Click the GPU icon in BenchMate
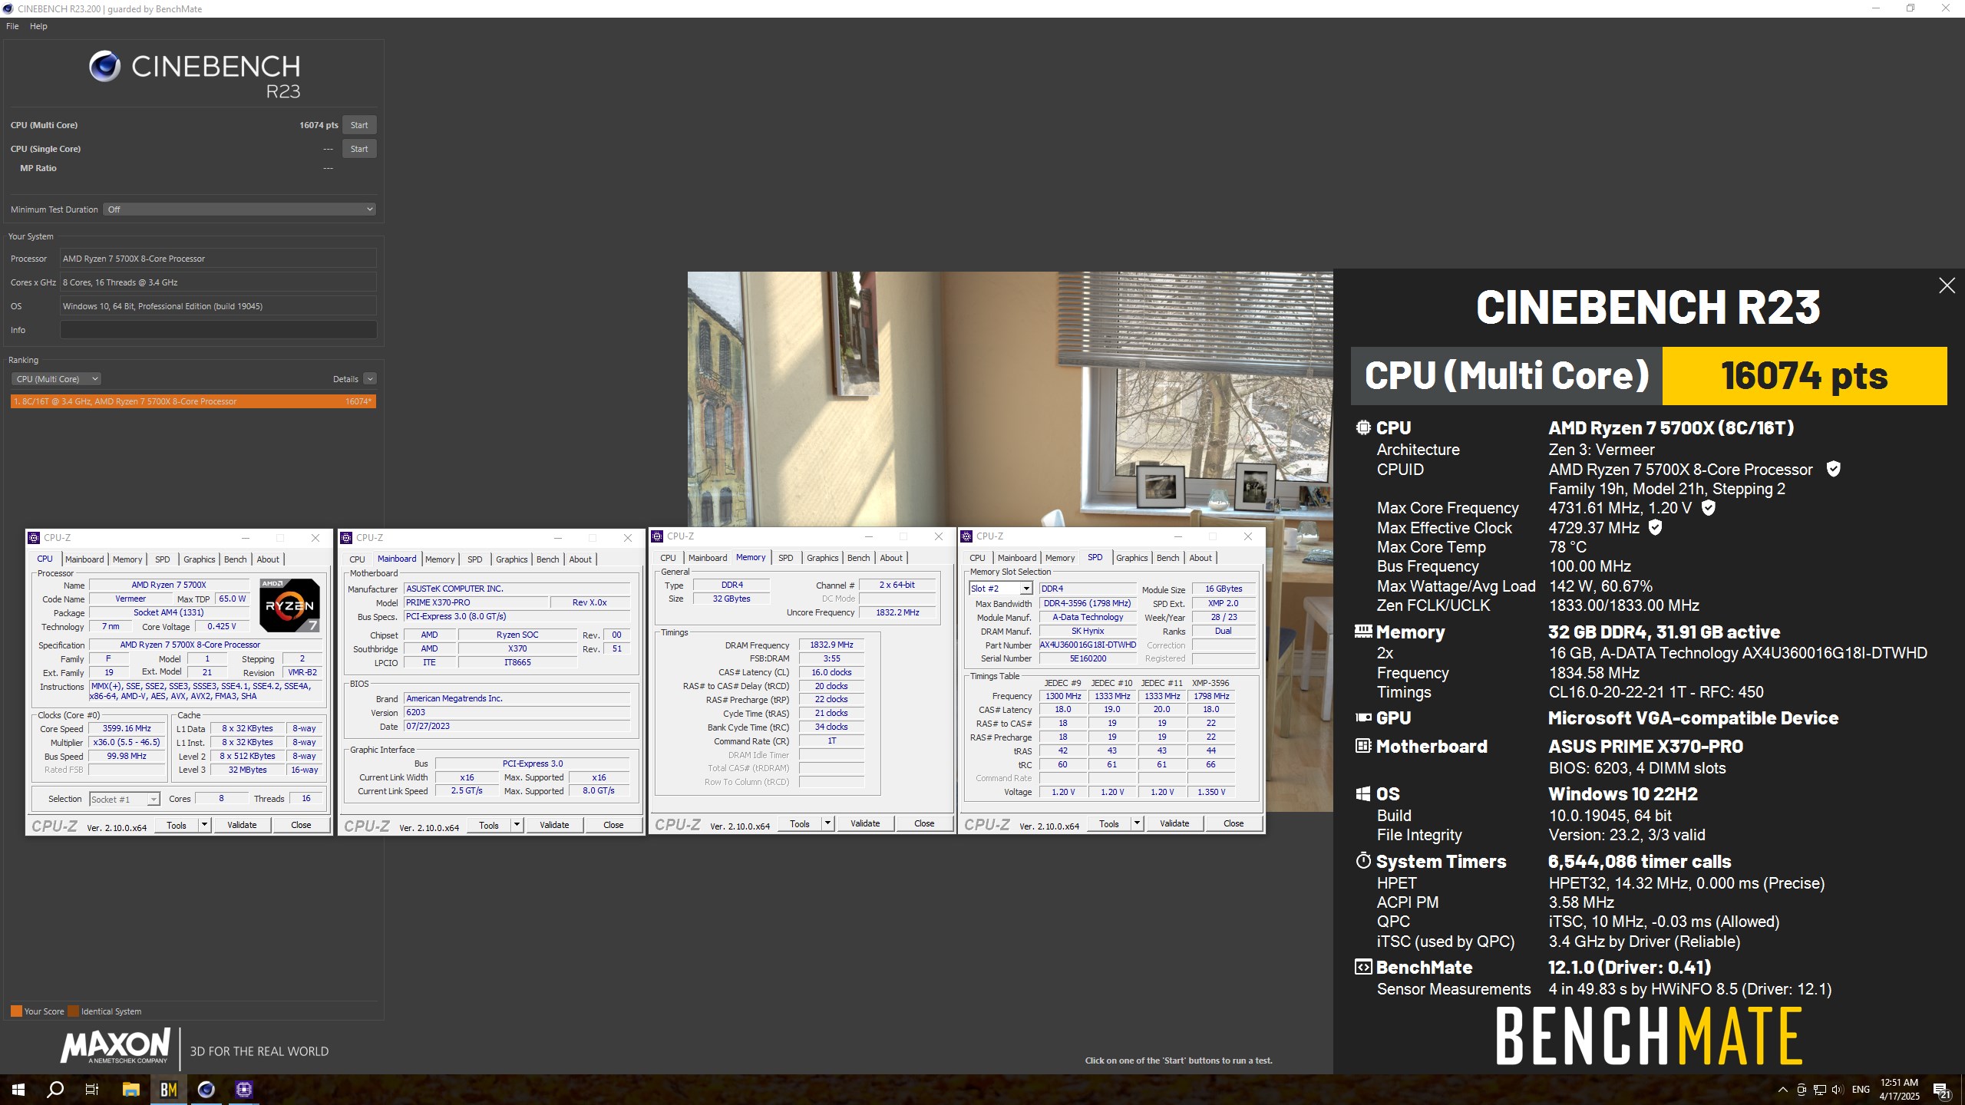This screenshot has width=1965, height=1105. click(1363, 717)
